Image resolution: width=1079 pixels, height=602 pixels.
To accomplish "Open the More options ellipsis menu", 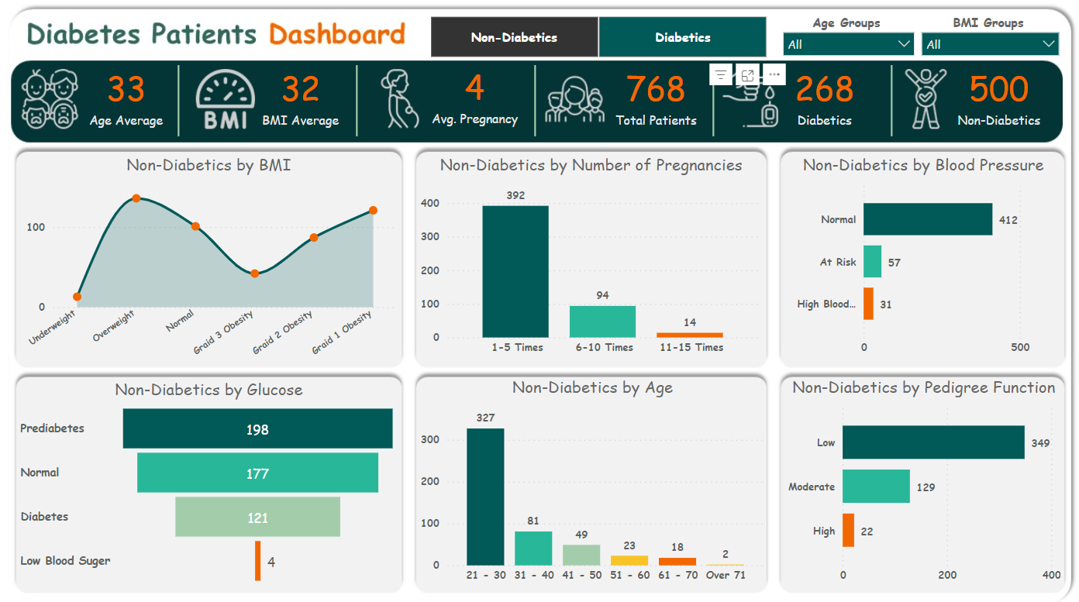I will tap(774, 74).
